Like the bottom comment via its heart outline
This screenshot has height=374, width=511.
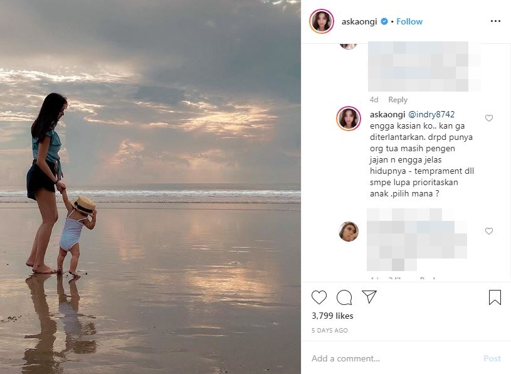pyautogui.click(x=488, y=231)
